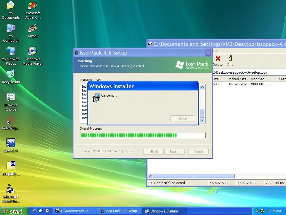Image resolution: width=286 pixels, height=215 pixels.
Task: Click '1 / 1 object(s) selected' status text
Action: pyautogui.click(x=166, y=183)
